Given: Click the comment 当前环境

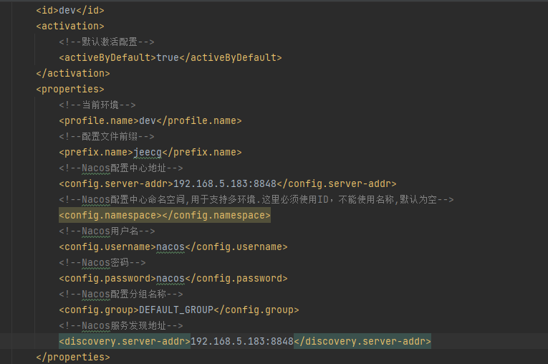Looking at the screenshot, I should tap(97, 105).
